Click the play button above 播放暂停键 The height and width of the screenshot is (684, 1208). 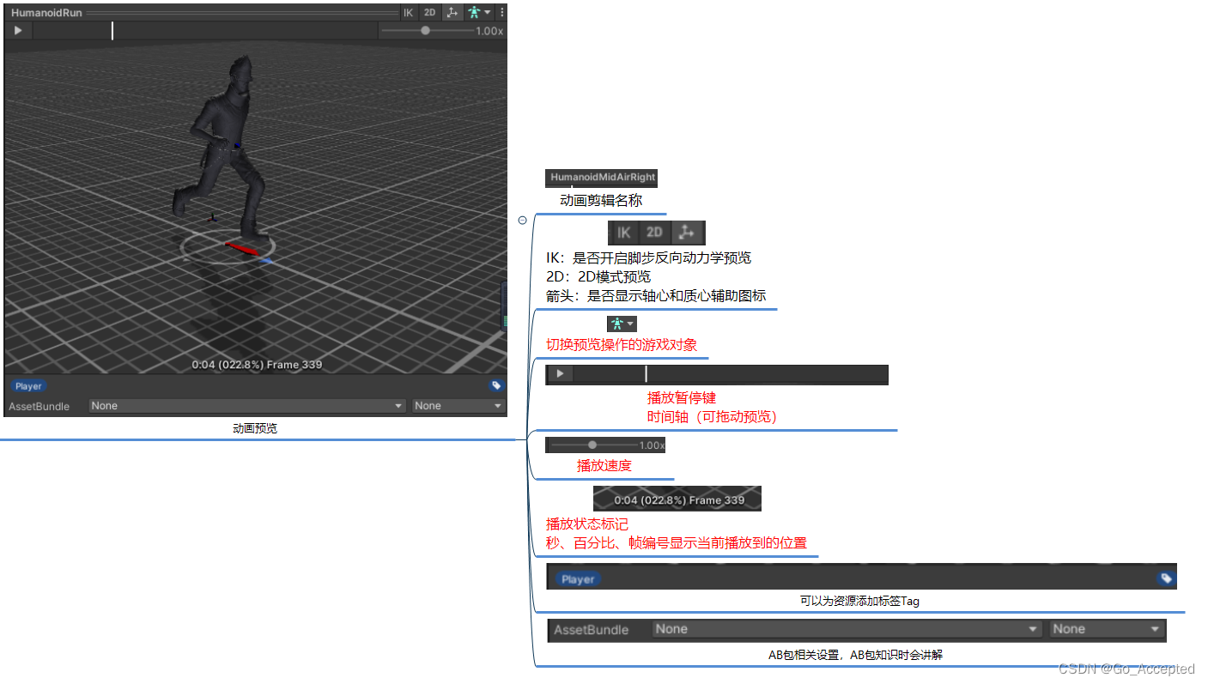[560, 374]
